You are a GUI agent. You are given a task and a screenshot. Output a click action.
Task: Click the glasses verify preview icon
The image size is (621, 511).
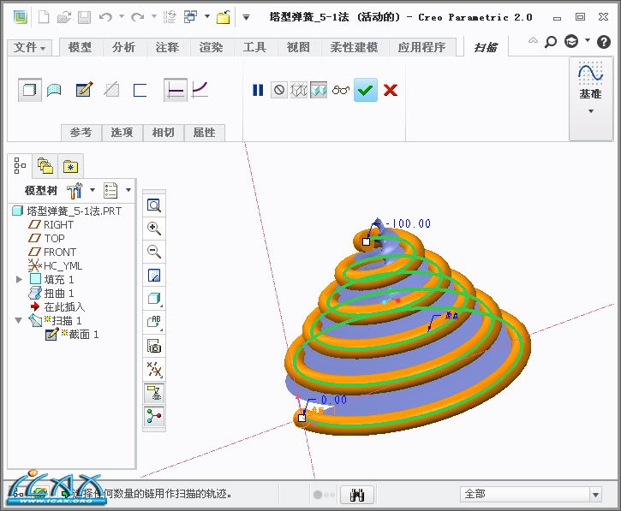[341, 90]
